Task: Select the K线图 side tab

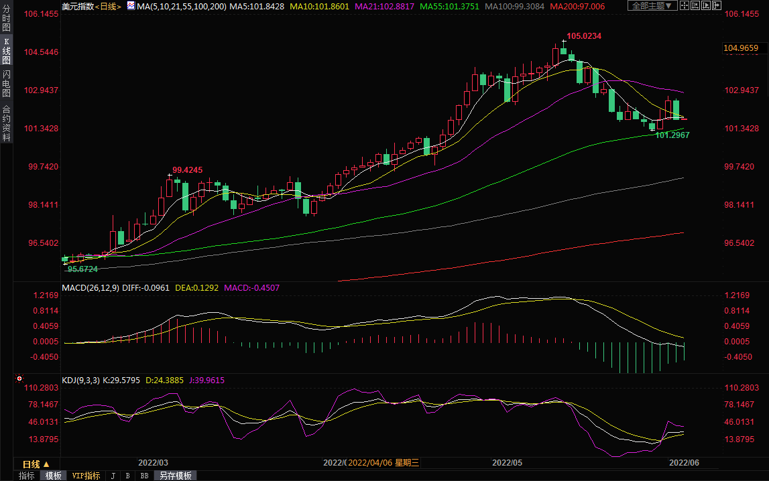Action: (6, 51)
